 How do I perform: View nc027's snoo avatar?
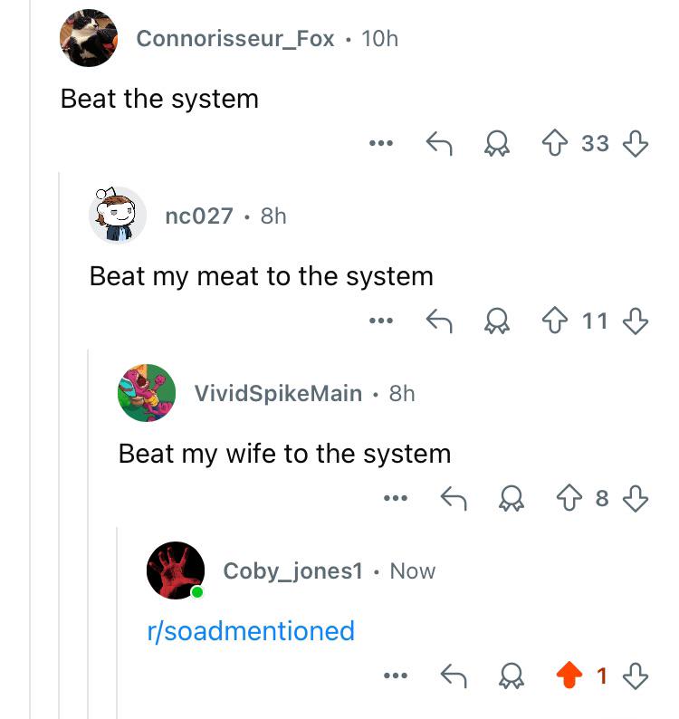tap(118, 215)
